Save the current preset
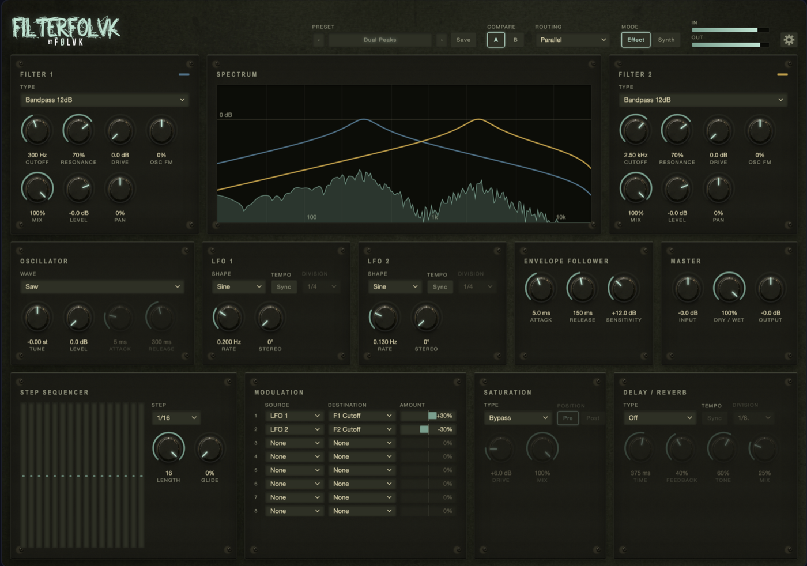 [463, 40]
